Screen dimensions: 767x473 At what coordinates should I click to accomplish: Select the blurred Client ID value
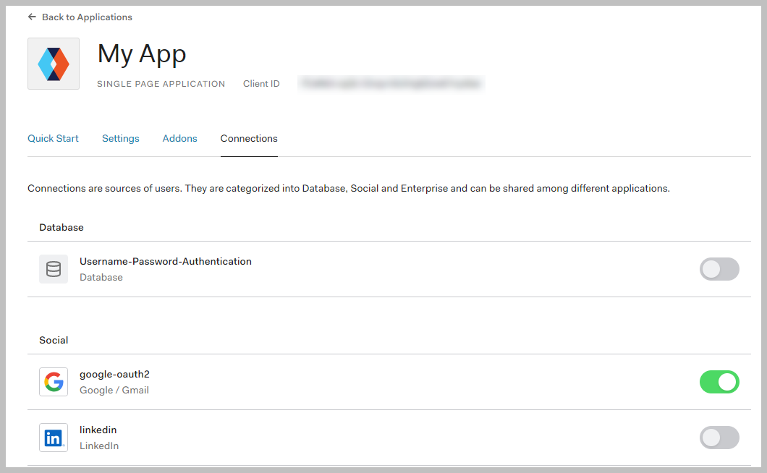click(391, 84)
